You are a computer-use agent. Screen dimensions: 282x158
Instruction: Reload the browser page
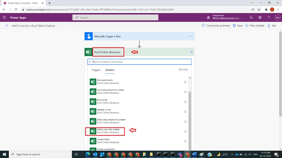[16, 10]
